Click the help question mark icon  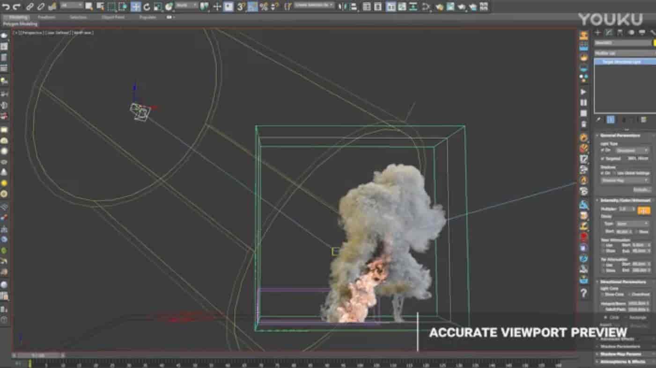pos(583,294)
